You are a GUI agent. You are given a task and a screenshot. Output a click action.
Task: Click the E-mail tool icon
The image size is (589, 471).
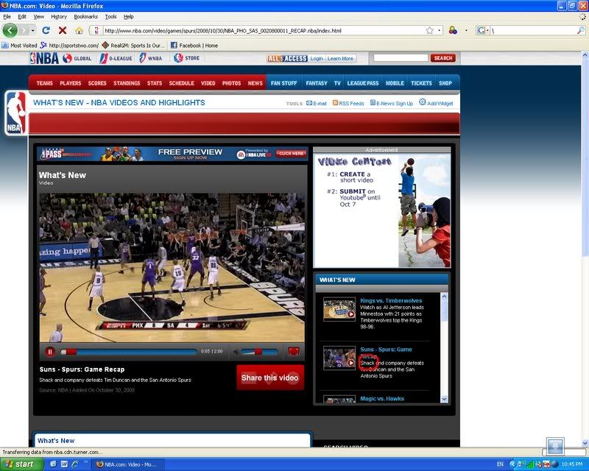pos(317,103)
